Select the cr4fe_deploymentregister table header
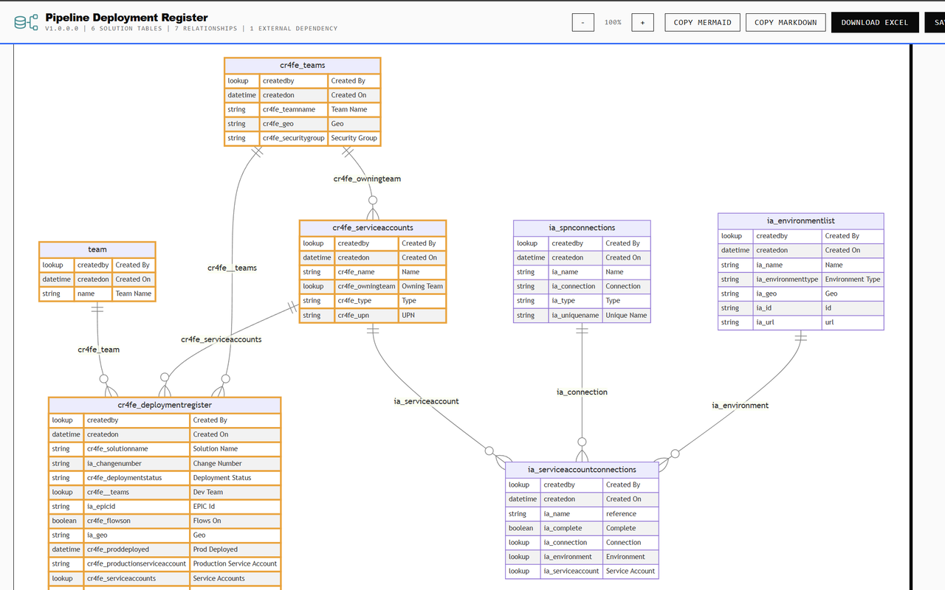This screenshot has width=945, height=590. (165, 405)
